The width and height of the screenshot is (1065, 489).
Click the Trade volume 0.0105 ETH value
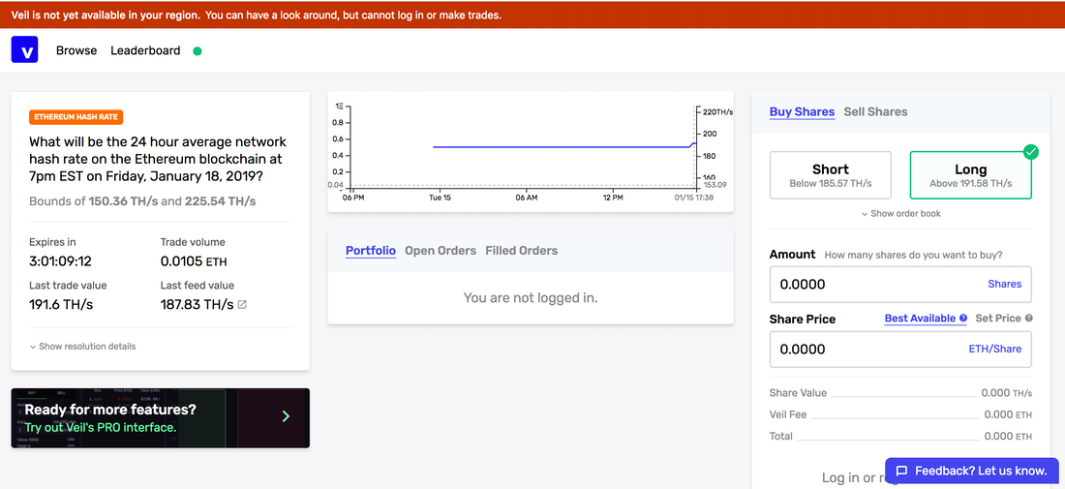194,261
